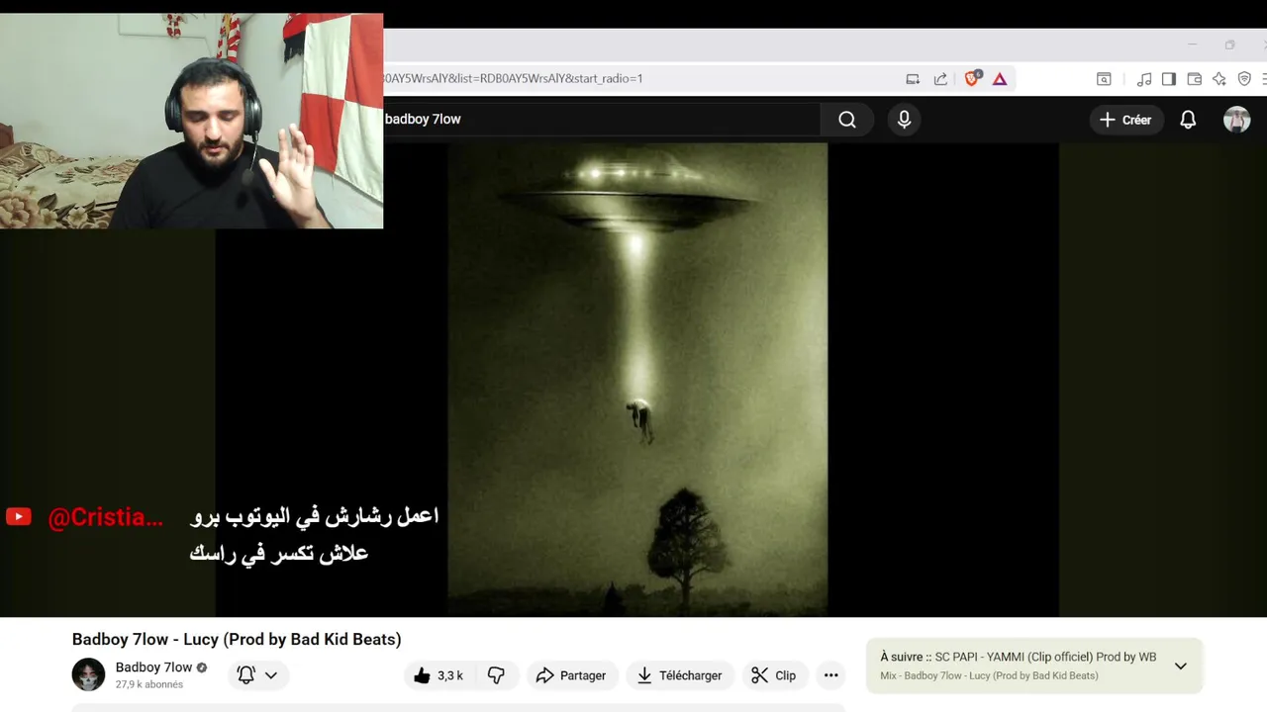Open the account avatar menu
Viewport: 1267px width, 712px height.
click(1236, 120)
